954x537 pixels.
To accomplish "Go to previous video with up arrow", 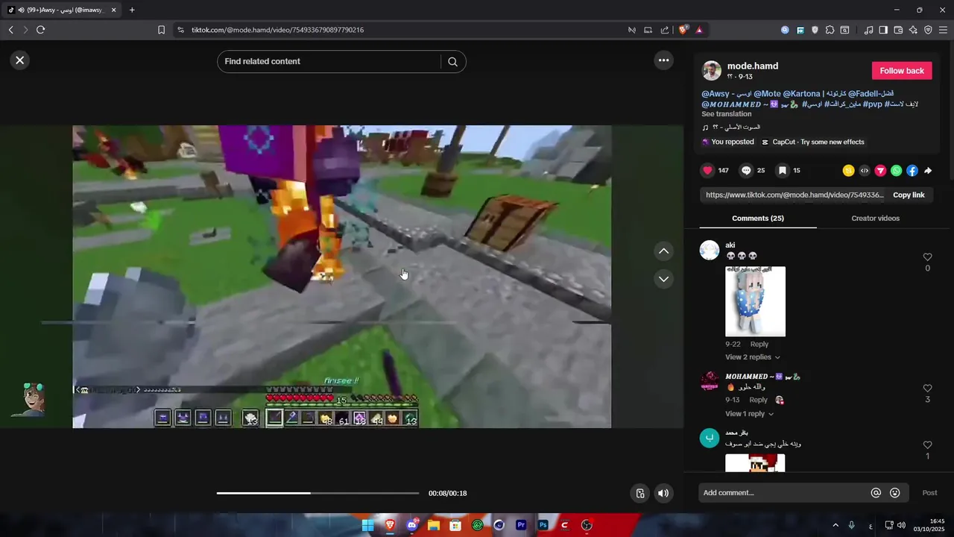I will point(663,251).
